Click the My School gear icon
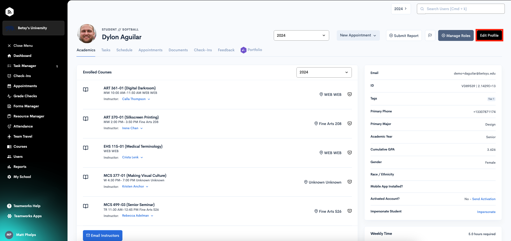 click(9, 177)
